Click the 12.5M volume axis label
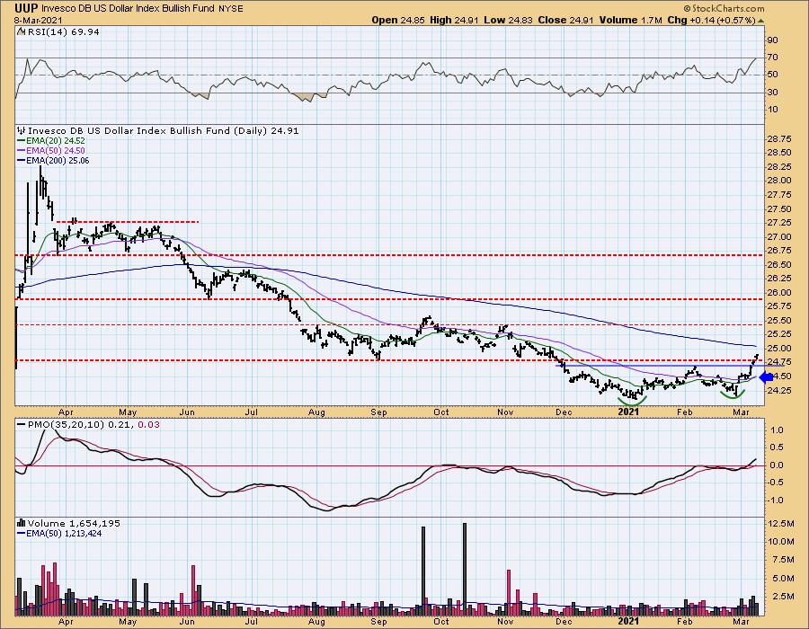The width and height of the screenshot is (809, 629). coord(780,524)
